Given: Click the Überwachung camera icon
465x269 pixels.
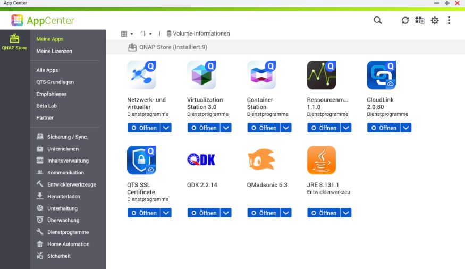Looking at the screenshot, I should [40, 220].
